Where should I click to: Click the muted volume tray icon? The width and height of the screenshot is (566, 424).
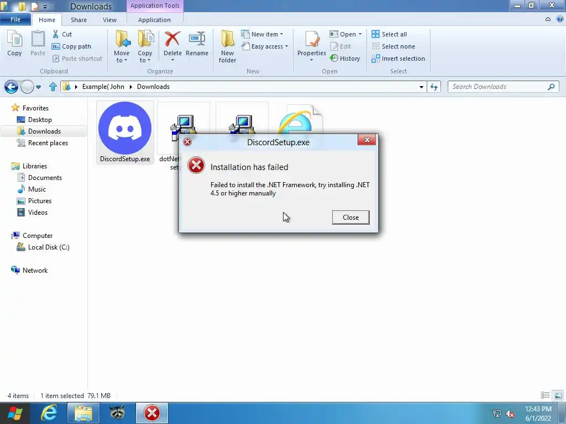coord(510,414)
